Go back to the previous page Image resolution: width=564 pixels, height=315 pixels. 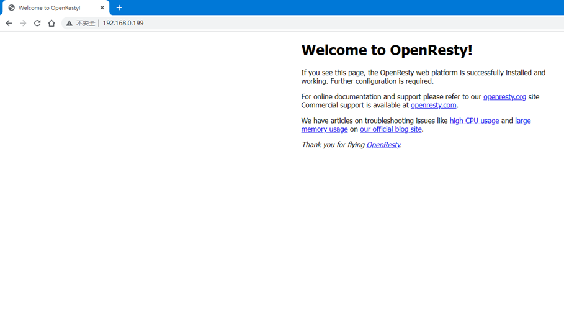tap(9, 23)
